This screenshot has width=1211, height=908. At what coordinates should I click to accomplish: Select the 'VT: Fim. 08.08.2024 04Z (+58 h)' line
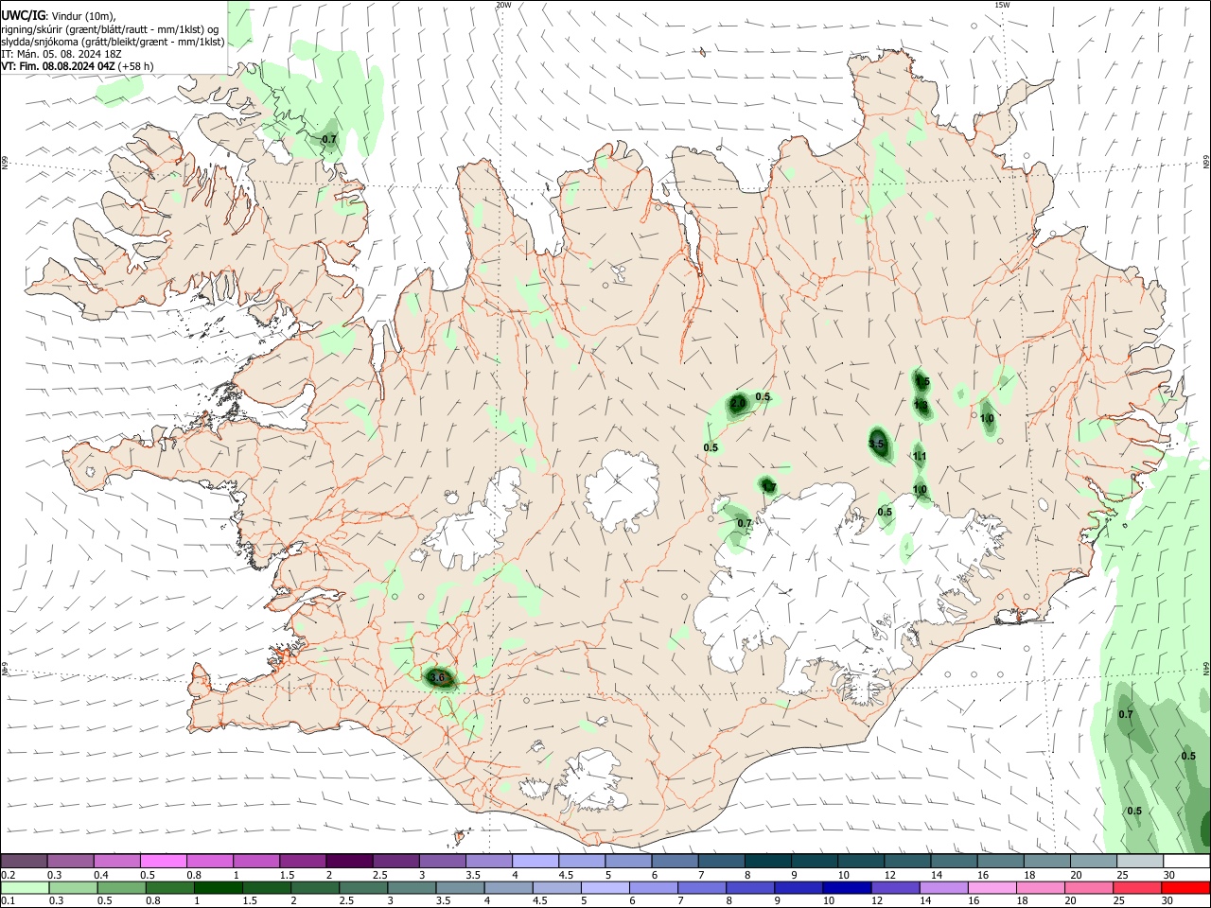coord(77,66)
